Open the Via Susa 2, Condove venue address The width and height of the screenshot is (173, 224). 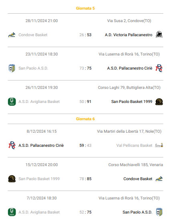(129, 21)
